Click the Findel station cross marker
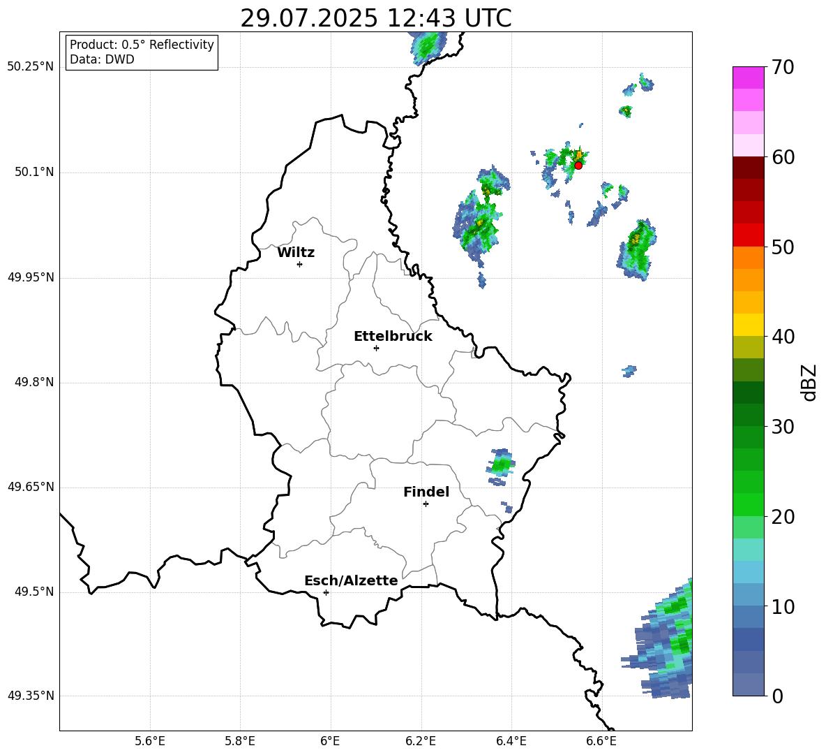Image resolution: width=826 pixels, height=755 pixels. pos(426,504)
